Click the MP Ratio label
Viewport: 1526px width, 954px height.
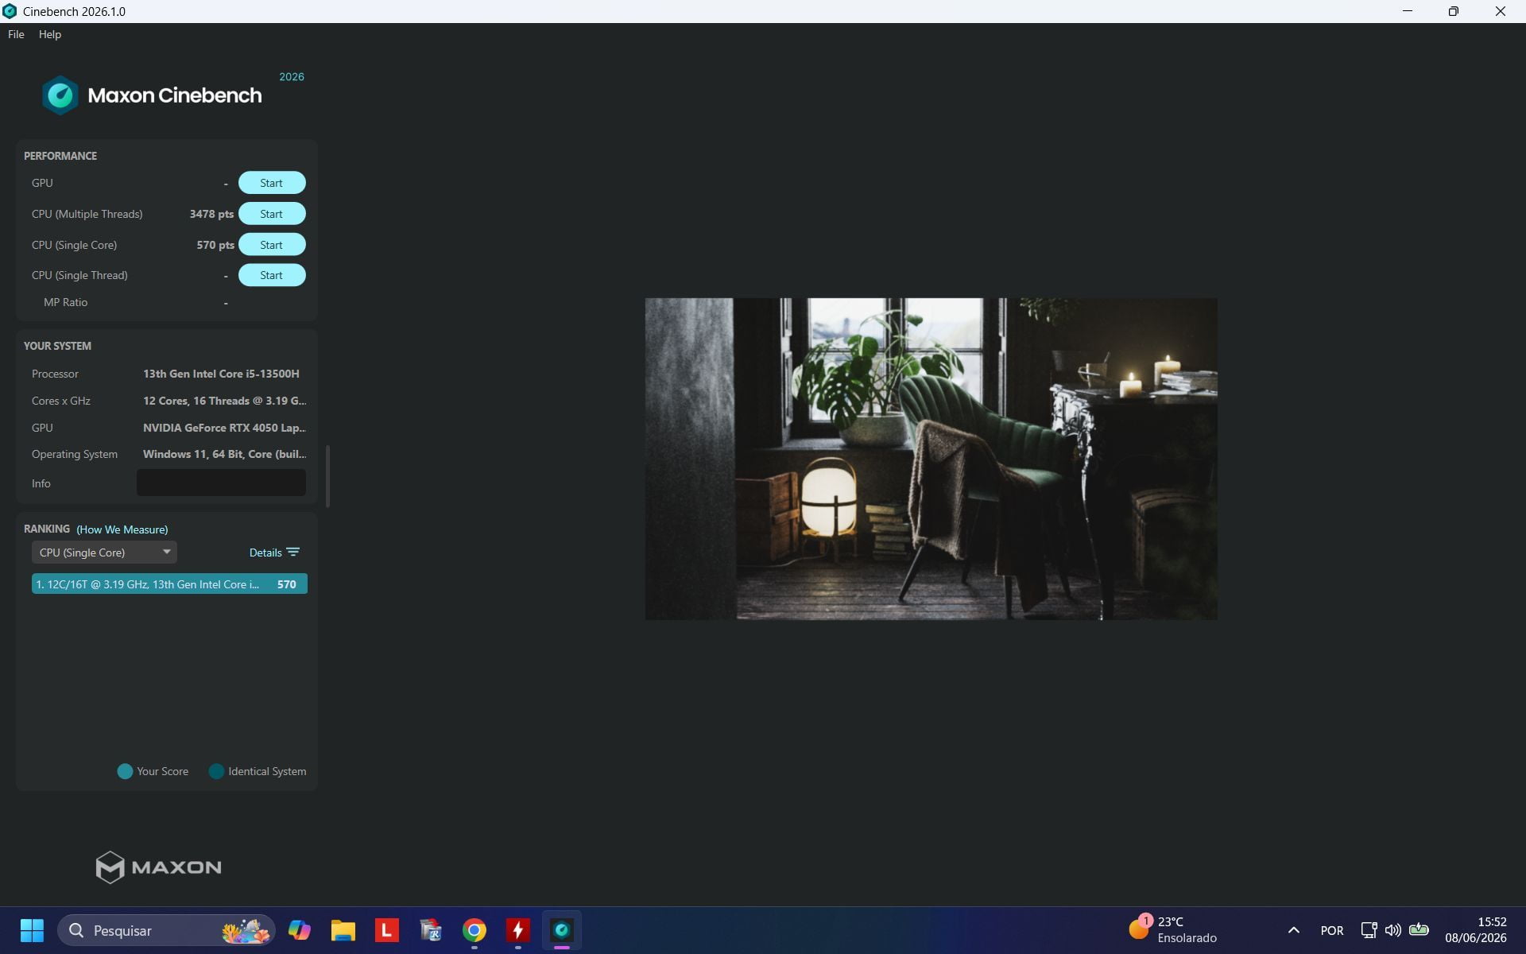[x=65, y=302]
